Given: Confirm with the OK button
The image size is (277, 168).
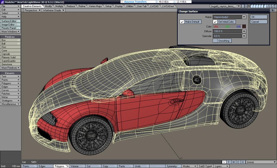Looking at the screenshot, I should click(258, 17).
